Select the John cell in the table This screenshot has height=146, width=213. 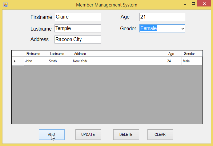pos(36,61)
